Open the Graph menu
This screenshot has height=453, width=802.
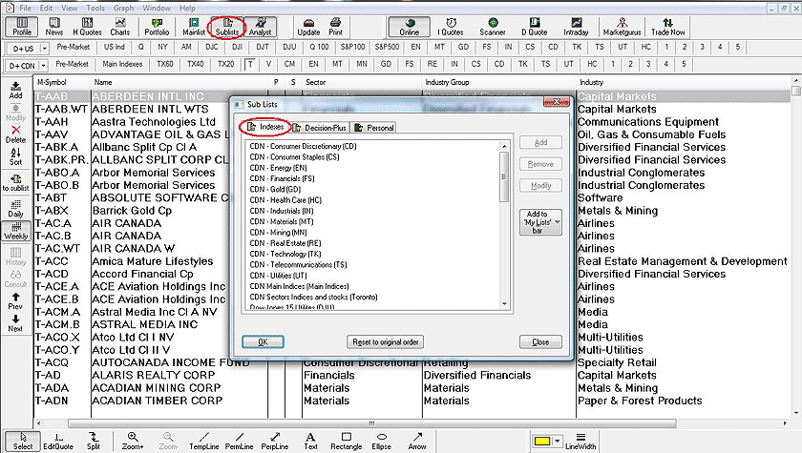point(123,8)
